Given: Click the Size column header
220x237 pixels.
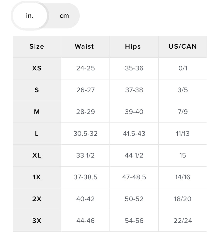Looking at the screenshot, I should pos(37,46).
